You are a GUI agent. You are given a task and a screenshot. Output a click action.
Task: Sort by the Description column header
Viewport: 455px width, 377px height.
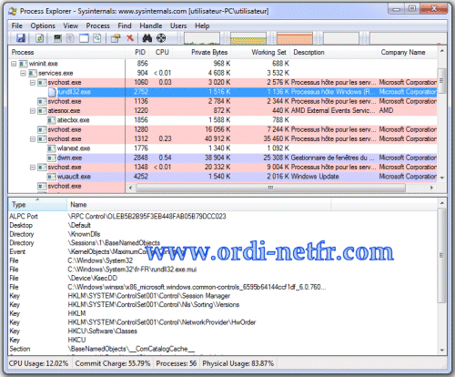[x=334, y=52]
